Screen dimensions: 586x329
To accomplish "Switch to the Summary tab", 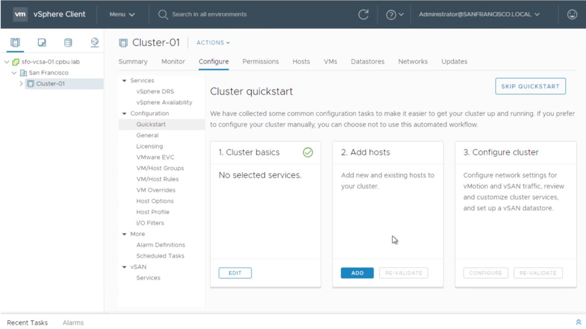I will click(x=133, y=61).
